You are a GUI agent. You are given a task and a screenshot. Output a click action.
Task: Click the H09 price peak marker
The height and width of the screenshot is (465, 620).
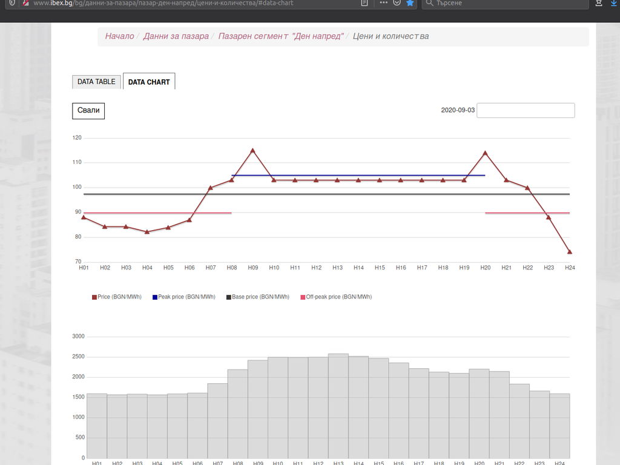[252, 150]
